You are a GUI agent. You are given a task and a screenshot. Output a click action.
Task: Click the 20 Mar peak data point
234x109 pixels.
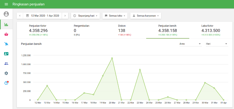(112, 58)
